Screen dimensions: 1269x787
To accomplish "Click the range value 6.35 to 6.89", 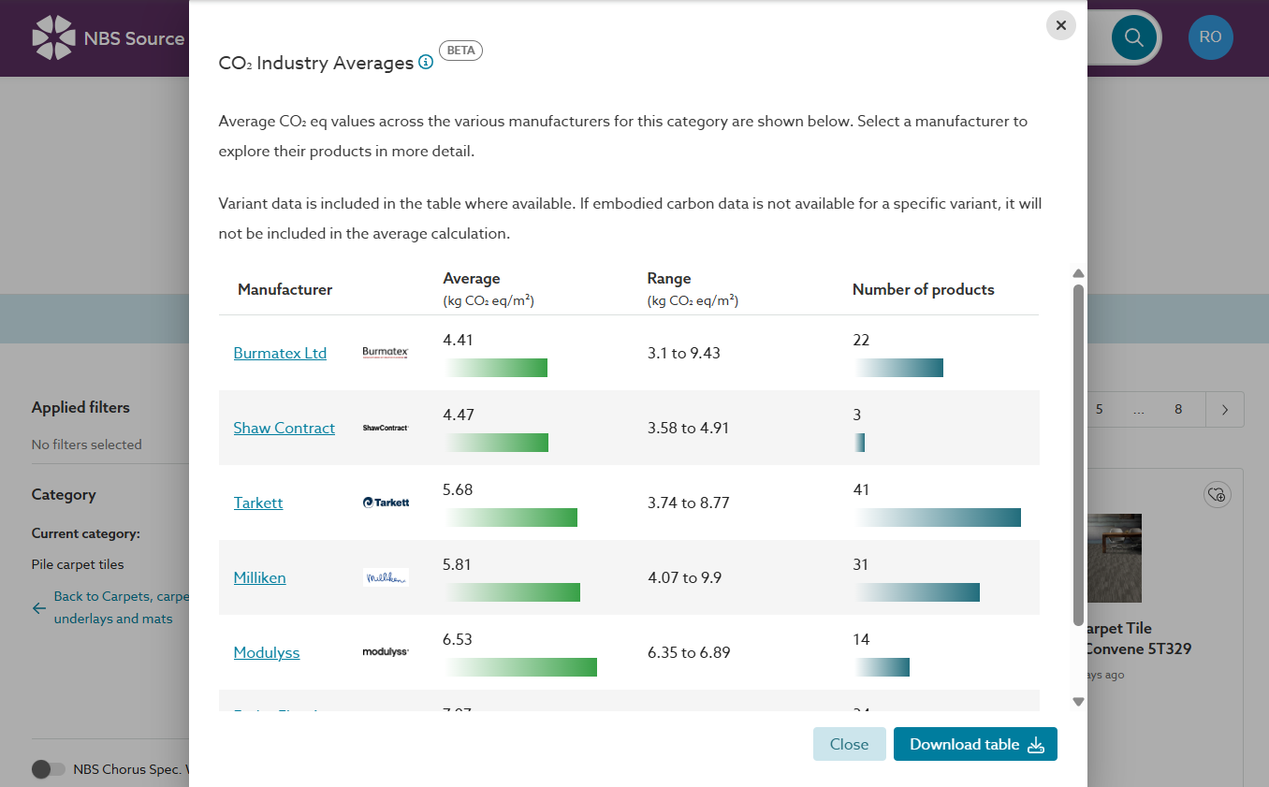I will (688, 652).
